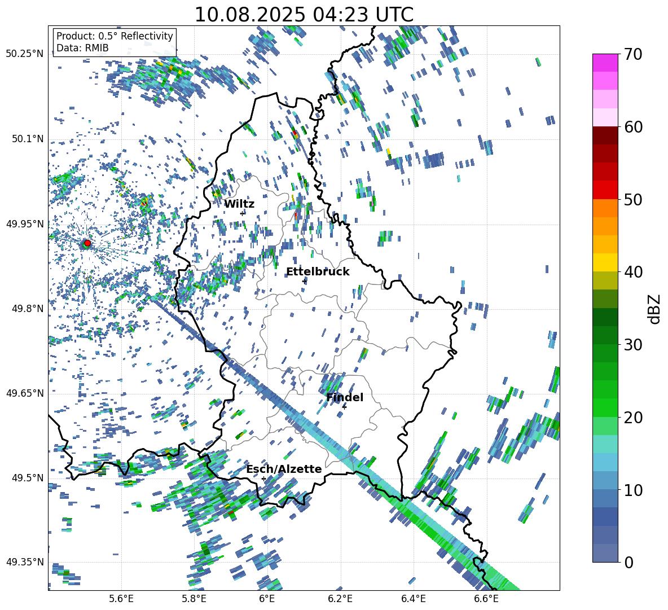The height and width of the screenshot is (610, 668).
Task: Click the magenta swatch at colorbar top
Action: click(x=605, y=63)
